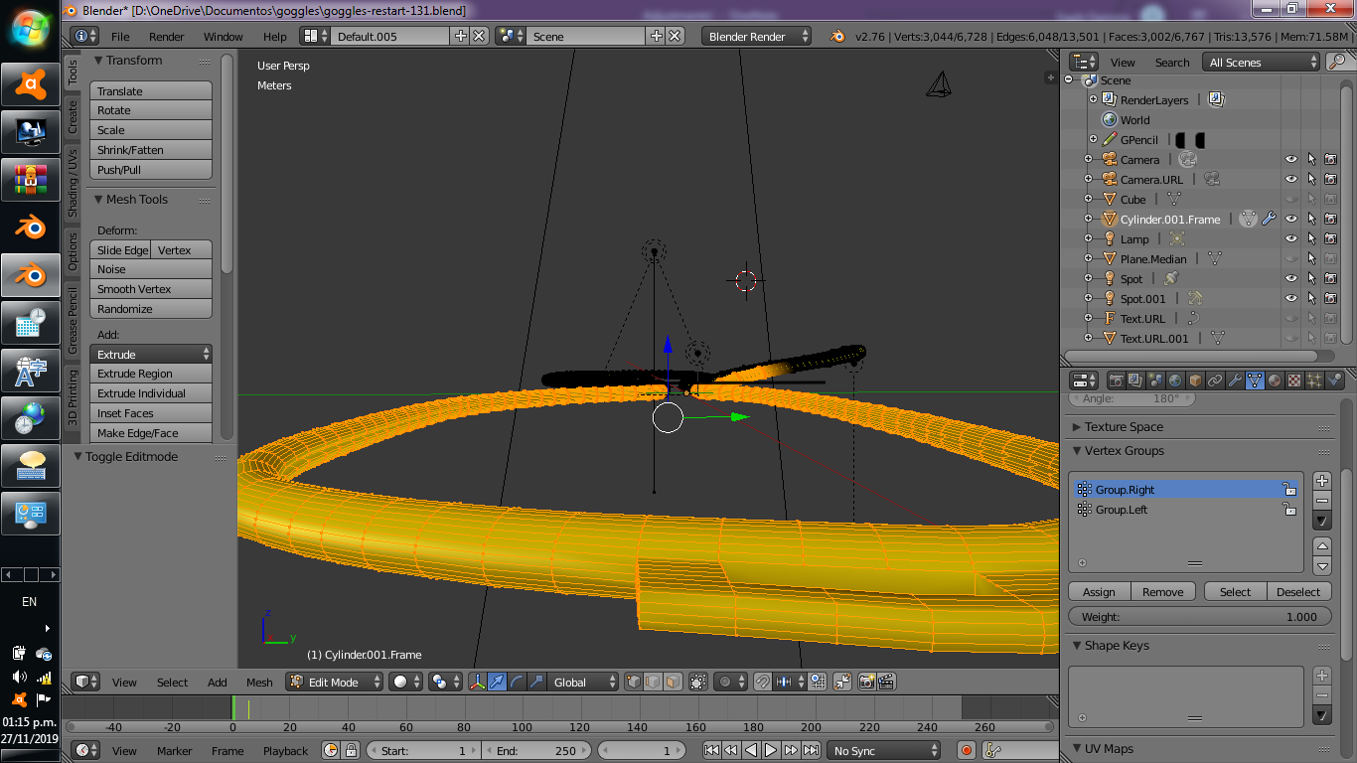Enable the scale manipulator icon

536,682
